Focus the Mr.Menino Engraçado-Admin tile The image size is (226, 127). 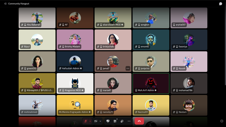[75, 105]
